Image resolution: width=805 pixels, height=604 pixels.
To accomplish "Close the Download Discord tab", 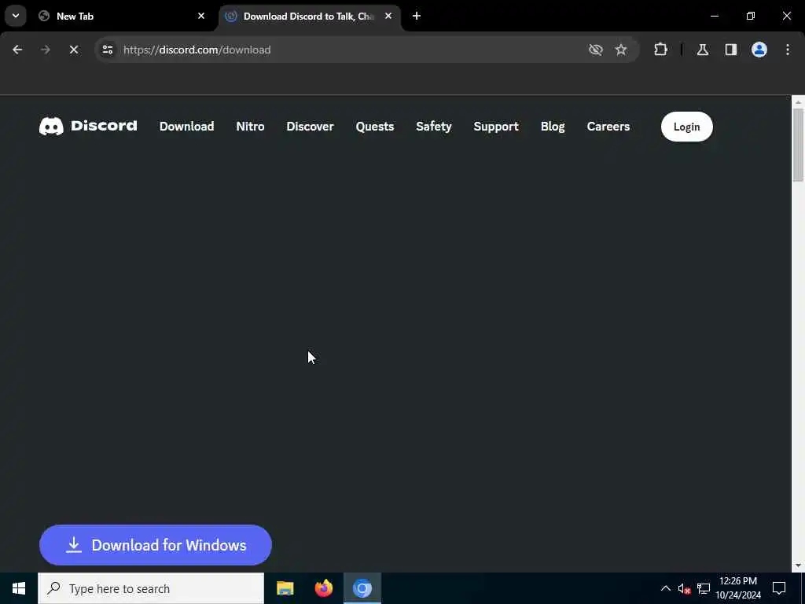I will [x=388, y=16].
